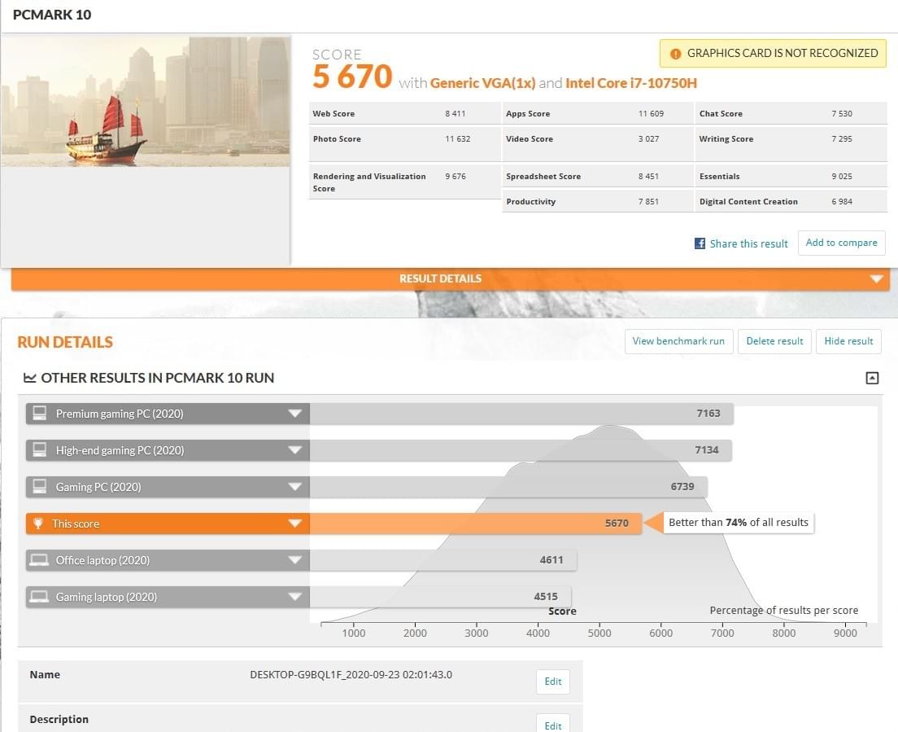Click the PCMARK 10 heading
This screenshot has width=898, height=732.
(52, 15)
